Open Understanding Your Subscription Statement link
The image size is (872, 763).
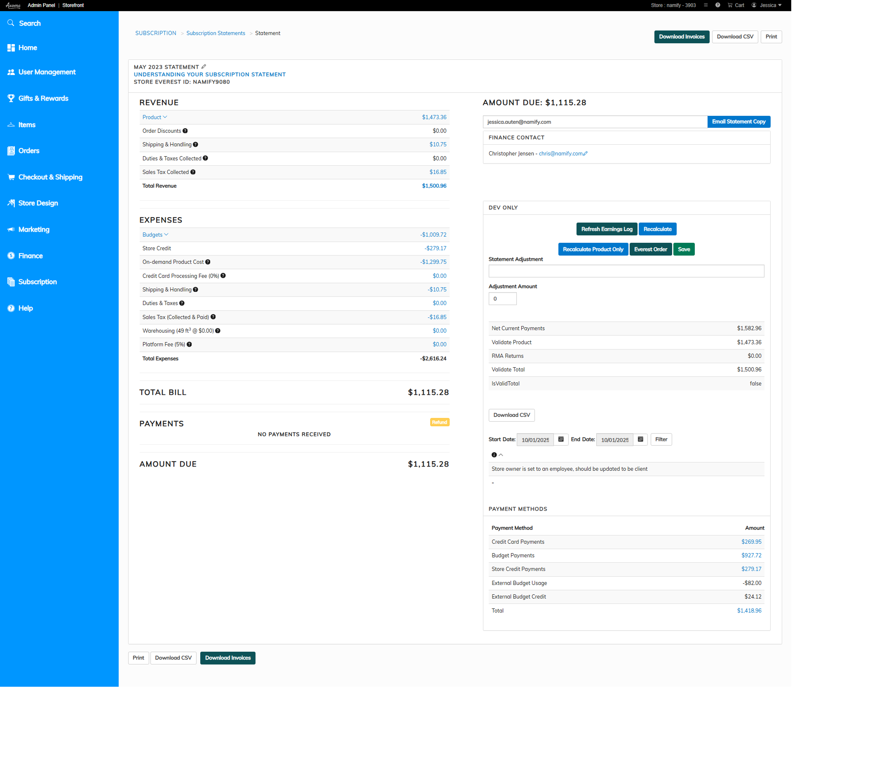pos(209,75)
